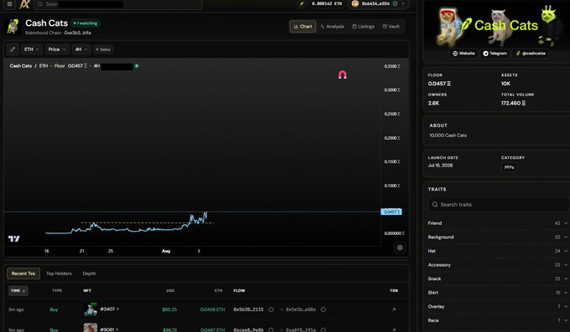Open the 4H interval dropdown
Screen dimensions: 570x332
81,49
